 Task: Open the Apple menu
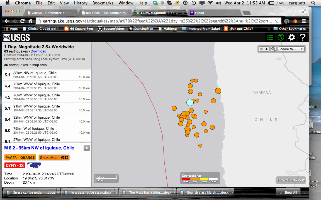coord(8,3)
